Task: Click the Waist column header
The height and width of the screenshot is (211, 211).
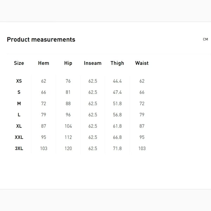Action: pos(142,63)
